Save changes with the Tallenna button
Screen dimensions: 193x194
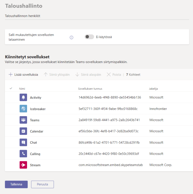click(16, 184)
